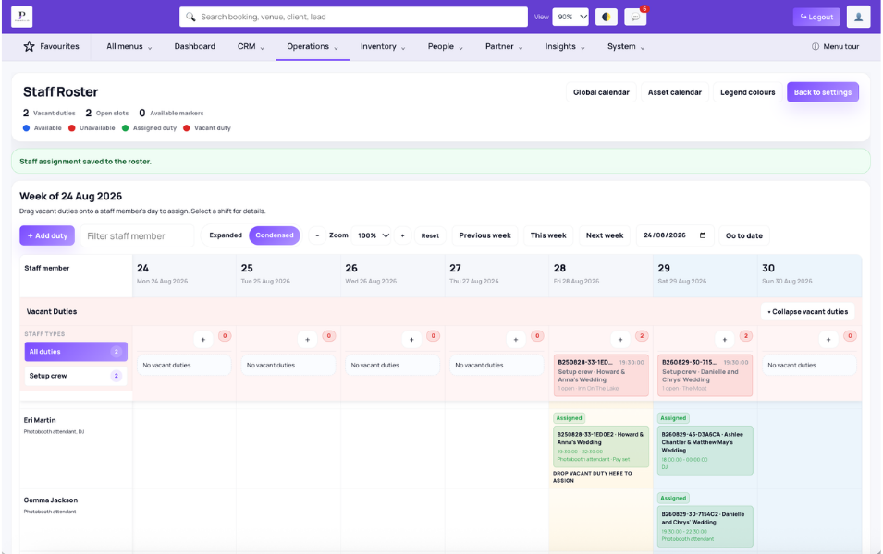Open the Asset calendar

675,92
